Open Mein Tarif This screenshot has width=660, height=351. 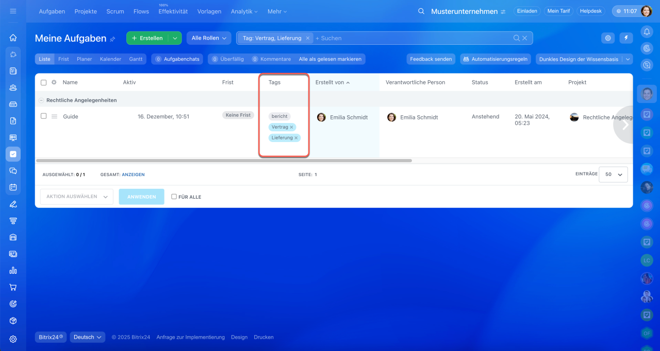tap(559, 11)
